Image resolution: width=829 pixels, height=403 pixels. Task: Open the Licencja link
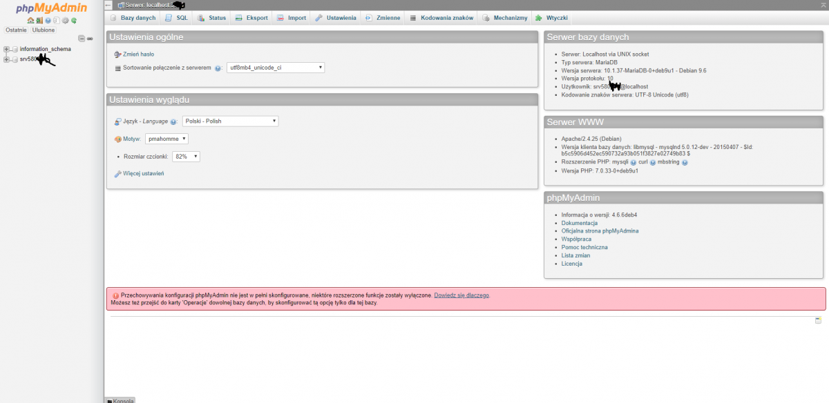click(x=572, y=264)
